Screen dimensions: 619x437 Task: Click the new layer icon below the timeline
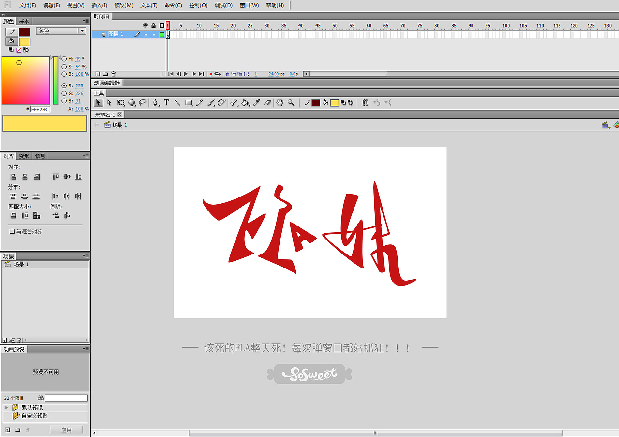coord(98,73)
